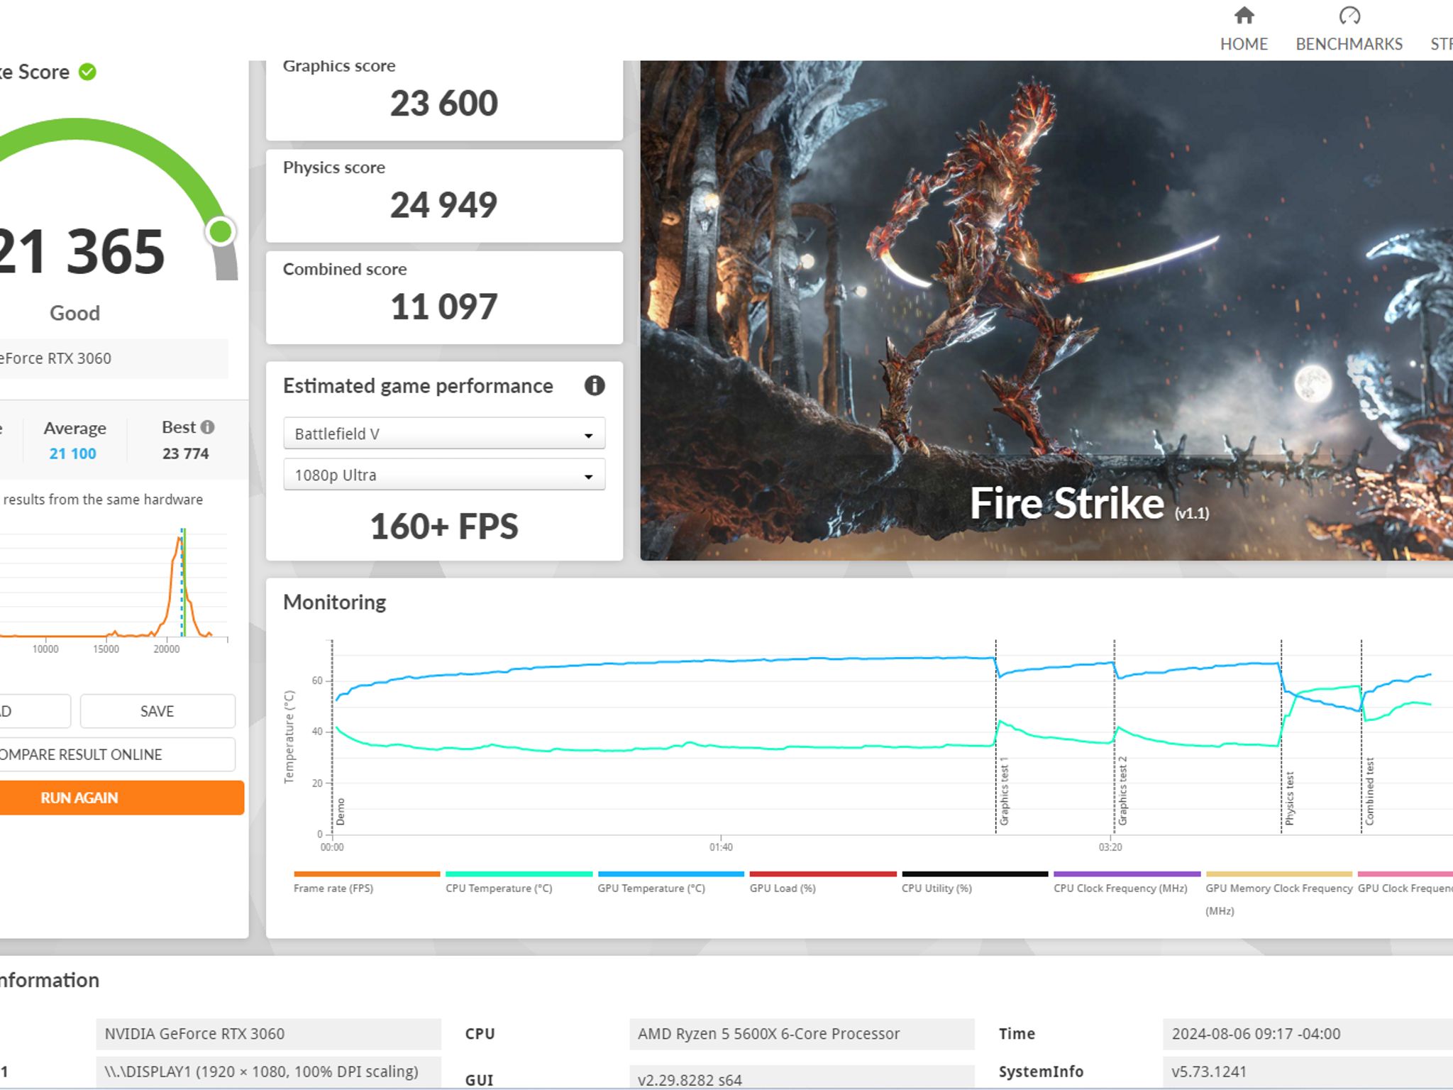The image size is (1453, 1090).
Task: Open the 1080p Ultra resolution dropdown
Action: [x=444, y=475]
